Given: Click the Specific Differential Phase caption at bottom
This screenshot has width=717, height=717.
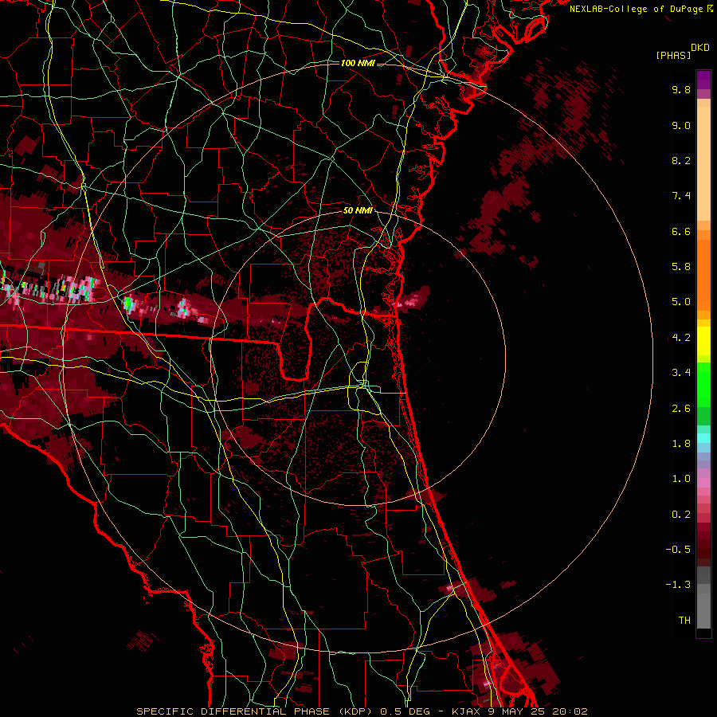Looking at the screenshot, I should [x=362, y=711].
